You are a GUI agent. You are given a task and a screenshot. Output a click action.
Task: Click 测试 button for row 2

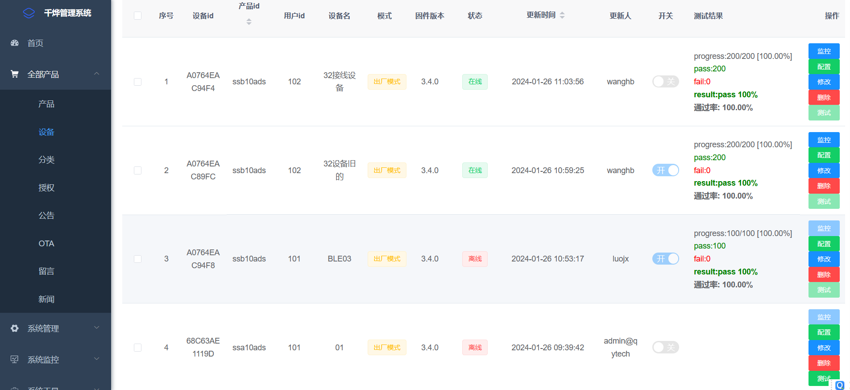pos(824,201)
